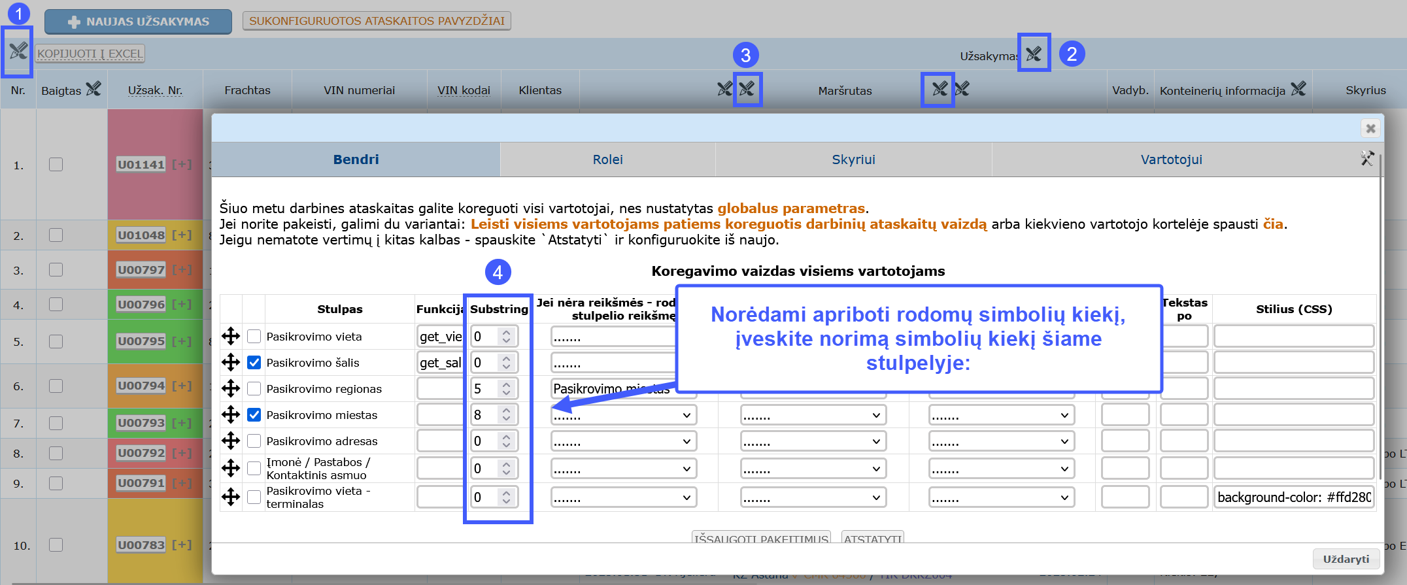The image size is (1407, 585).
Task: Click tools icon next to Konteinerių informacija
Action: [x=1298, y=89]
